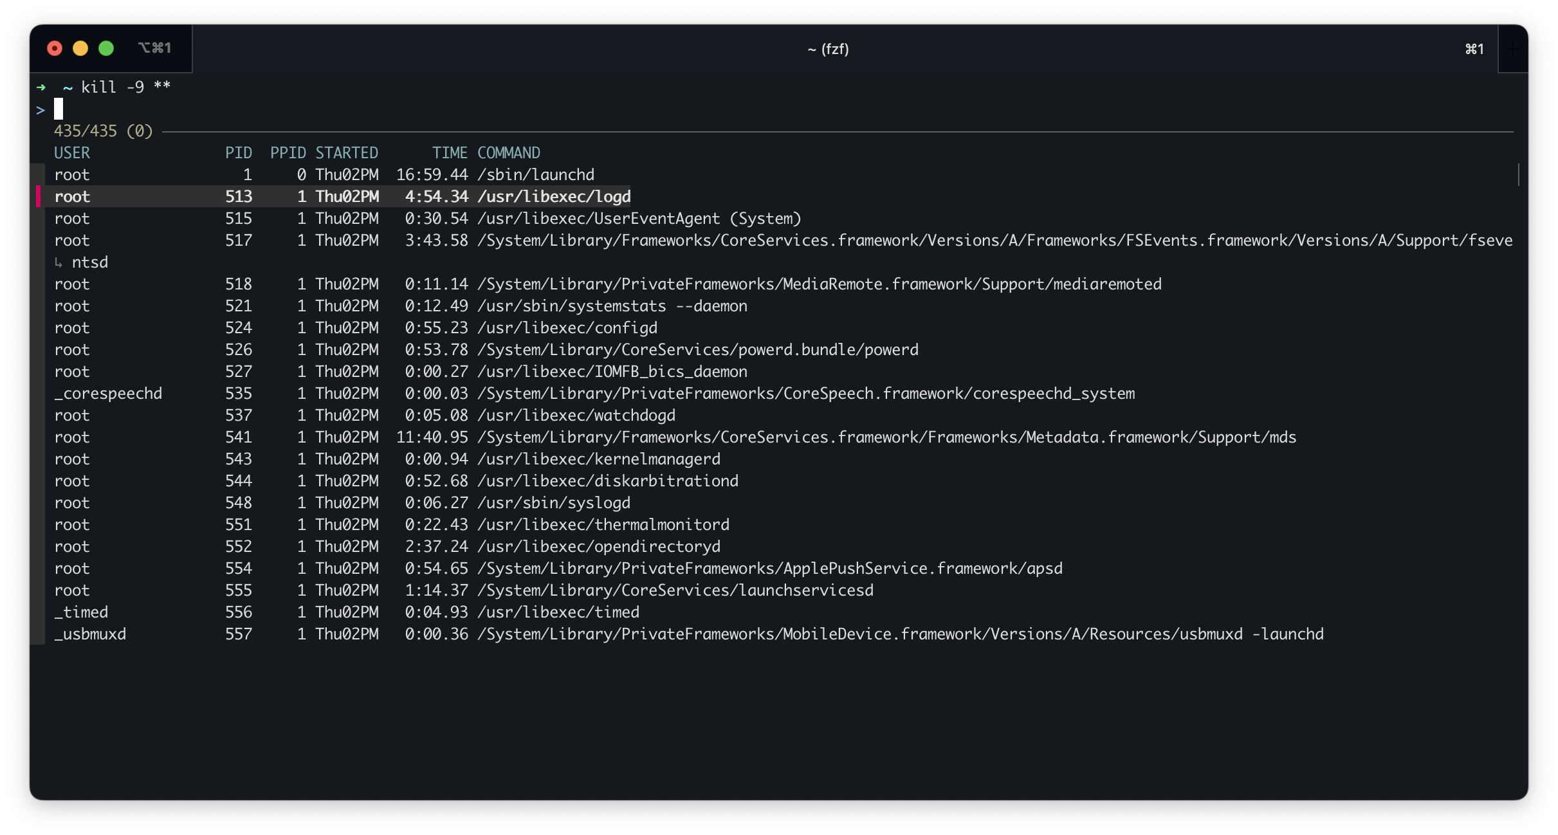1558x835 pixels.
Task: Select the highlighted /usr/libexec/logd row
Action: 553,197
